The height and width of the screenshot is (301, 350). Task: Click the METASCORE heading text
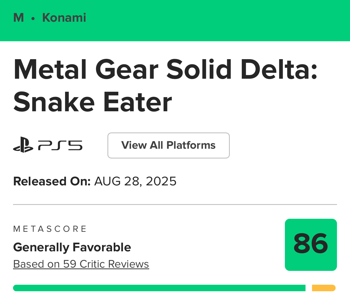(x=50, y=229)
